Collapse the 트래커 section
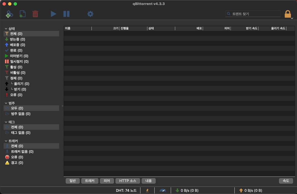The width and height of the screenshot is (297, 194). 6,141
